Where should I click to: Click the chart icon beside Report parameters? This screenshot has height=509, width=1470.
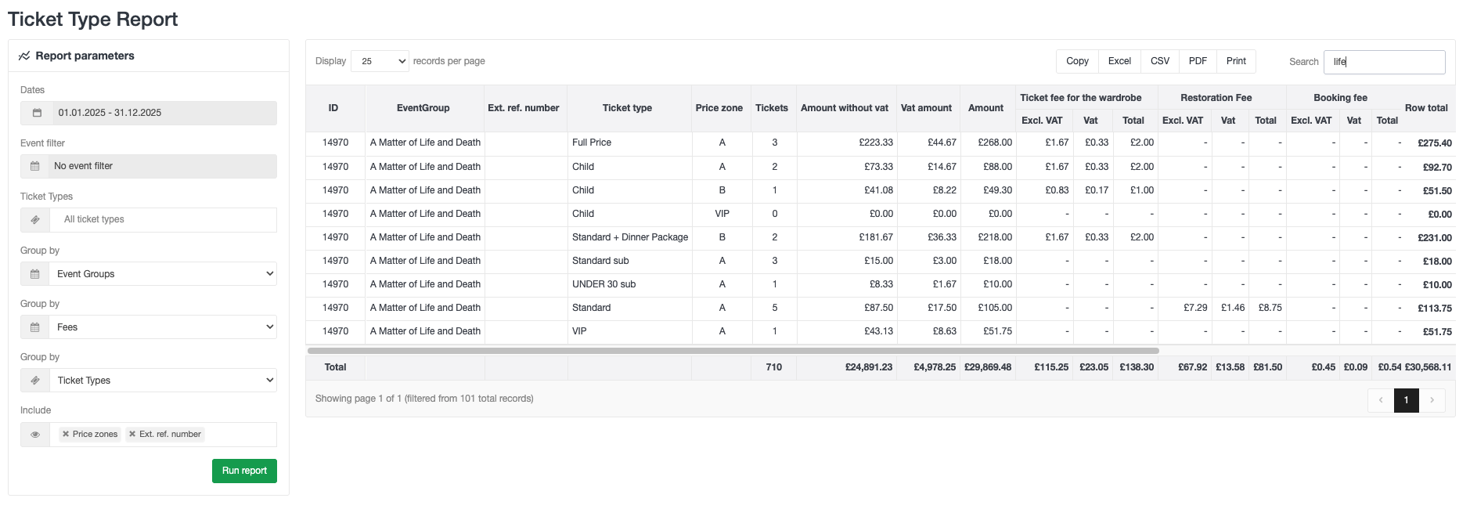click(24, 56)
